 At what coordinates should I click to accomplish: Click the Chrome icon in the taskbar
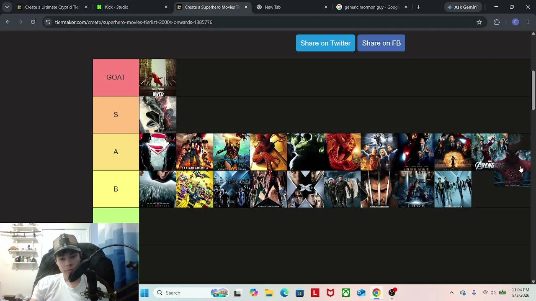376,293
